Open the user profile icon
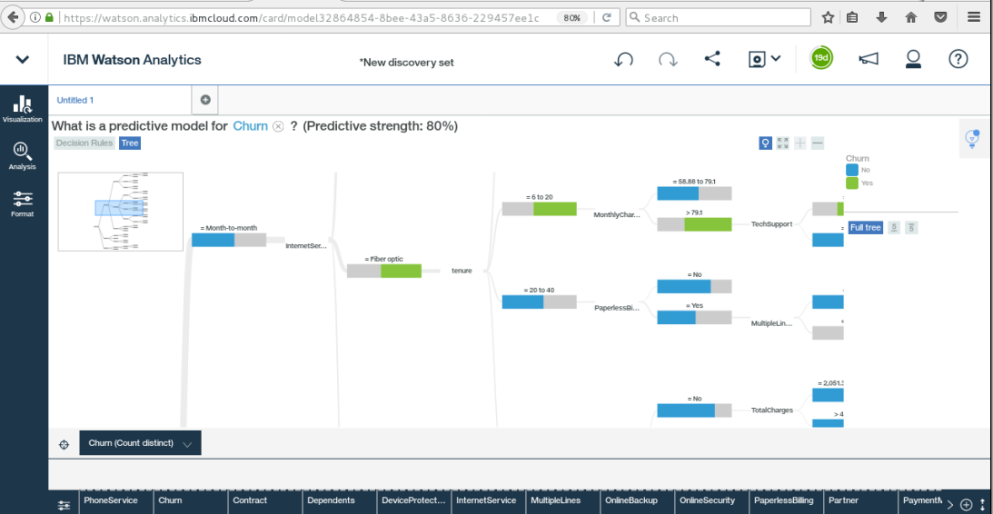 click(912, 59)
